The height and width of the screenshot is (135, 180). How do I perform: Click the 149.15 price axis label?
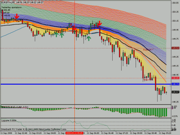175,66
